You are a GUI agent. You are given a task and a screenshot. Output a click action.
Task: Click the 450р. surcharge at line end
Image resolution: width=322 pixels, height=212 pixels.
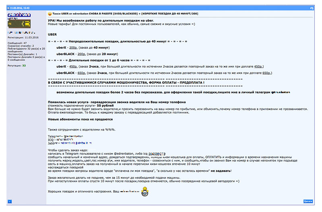coord(260,66)
